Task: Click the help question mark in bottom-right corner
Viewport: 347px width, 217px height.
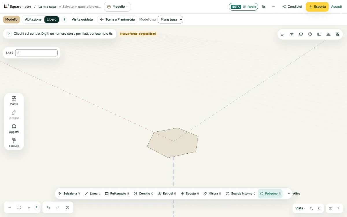Action: point(338,208)
